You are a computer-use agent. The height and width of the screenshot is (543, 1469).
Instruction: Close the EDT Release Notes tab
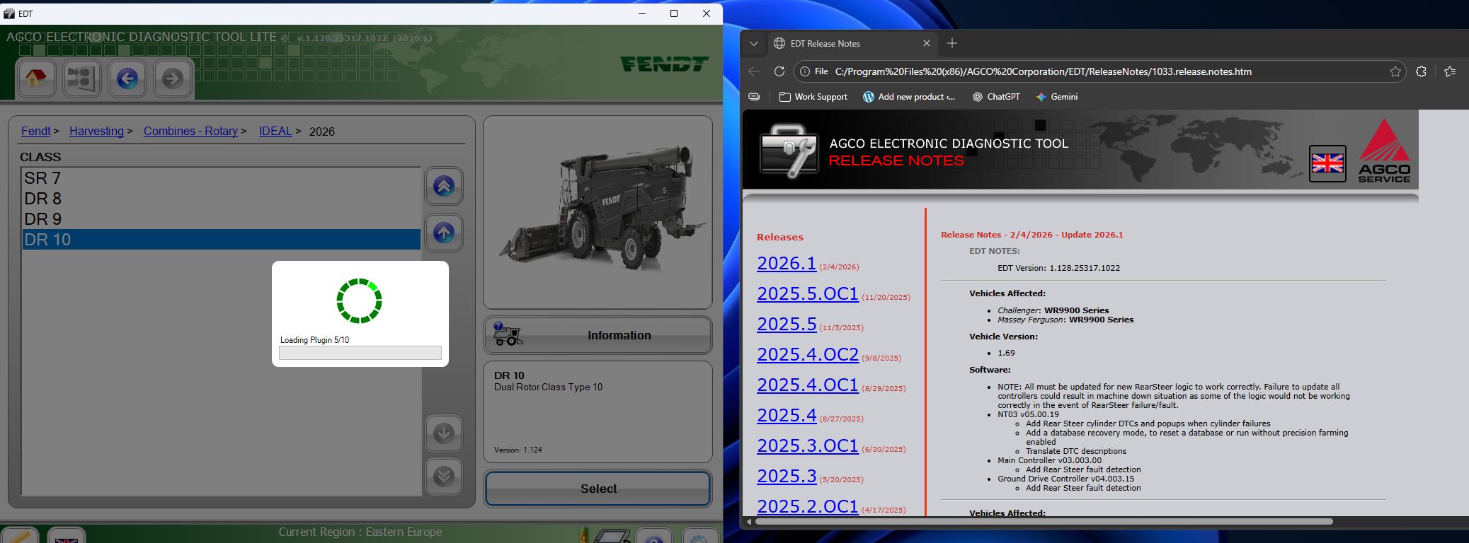pos(927,43)
